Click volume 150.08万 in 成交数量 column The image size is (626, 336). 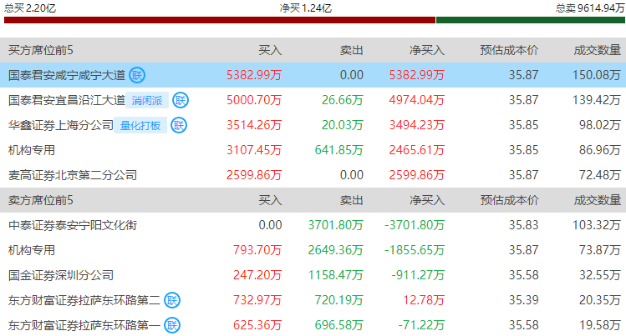597,75
